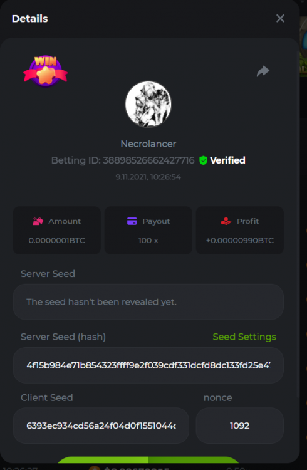Screen dimensions: 307x470
Task: Click the Profit hand icon
Action: pyautogui.click(x=226, y=221)
